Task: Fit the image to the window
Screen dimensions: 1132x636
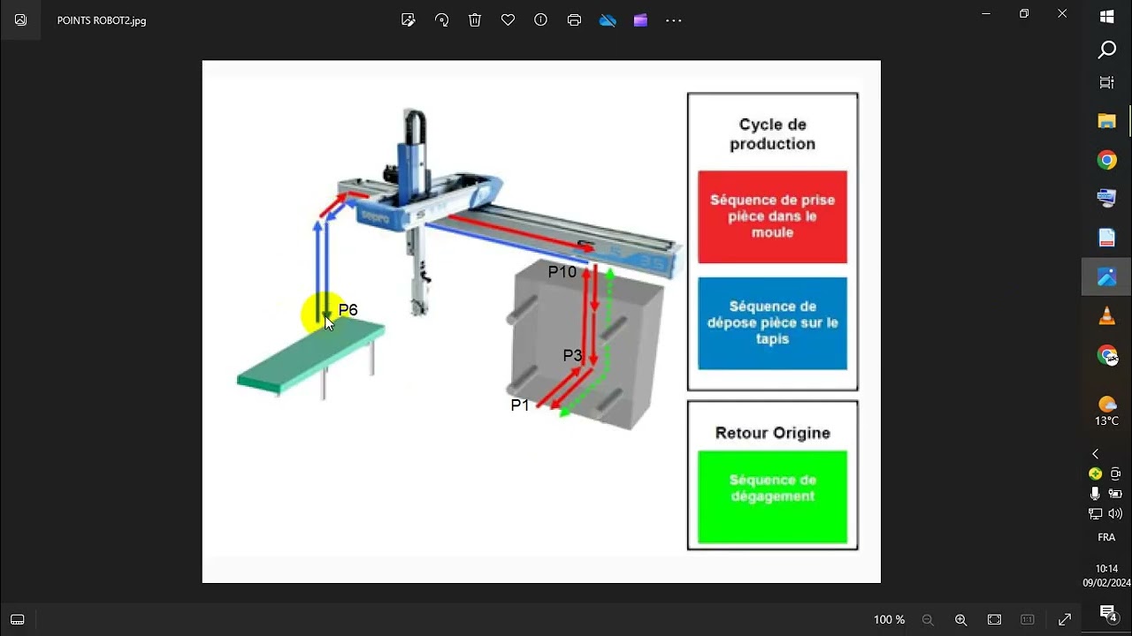Action: tap(994, 620)
